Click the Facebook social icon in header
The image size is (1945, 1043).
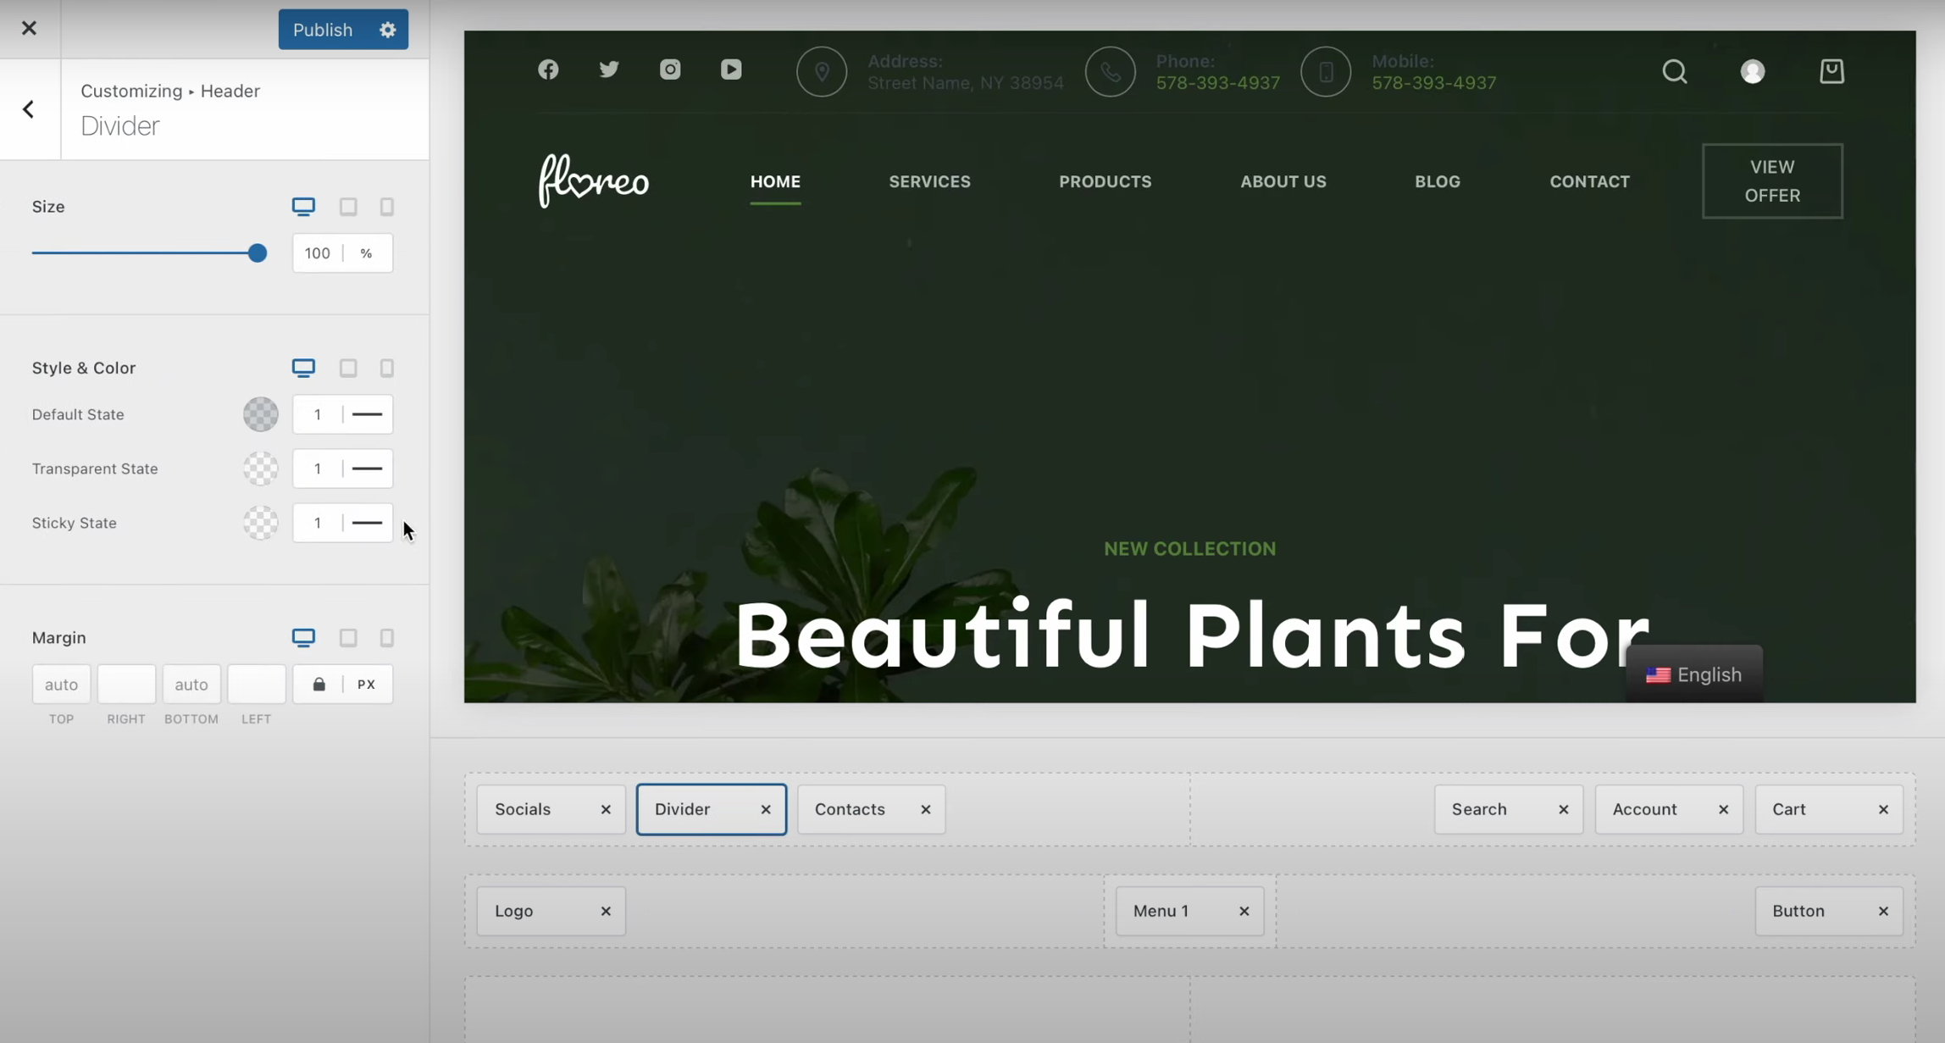(x=548, y=69)
